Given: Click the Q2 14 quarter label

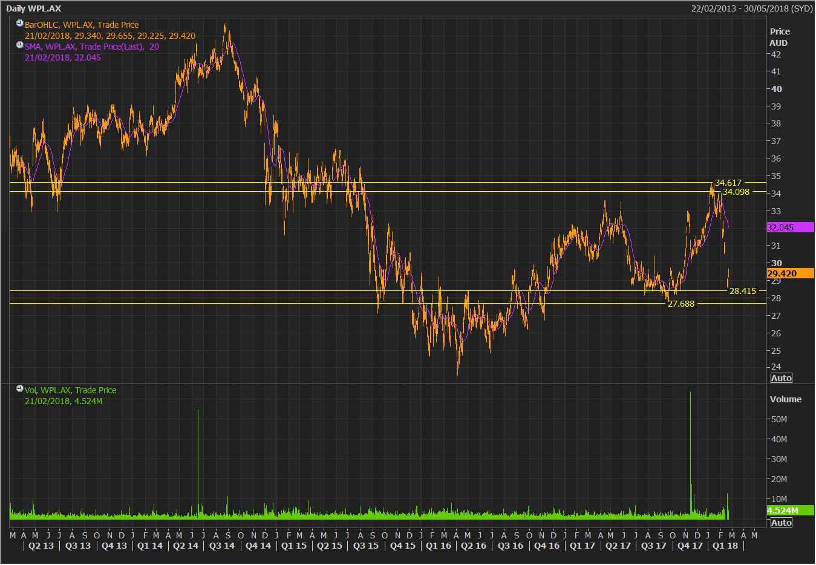Looking at the screenshot, I should click(186, 546).
